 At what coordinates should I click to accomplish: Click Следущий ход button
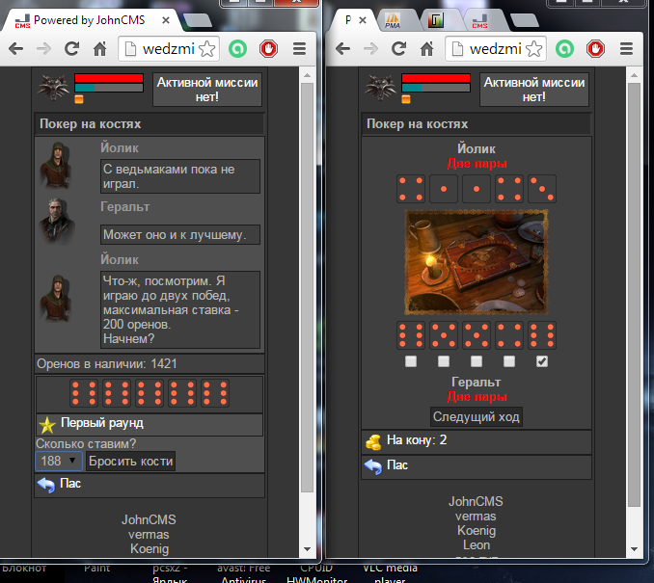click(476, 416)
